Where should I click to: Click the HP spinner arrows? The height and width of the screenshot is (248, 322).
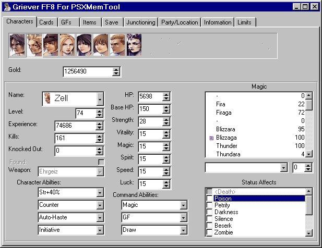(166, 96)
